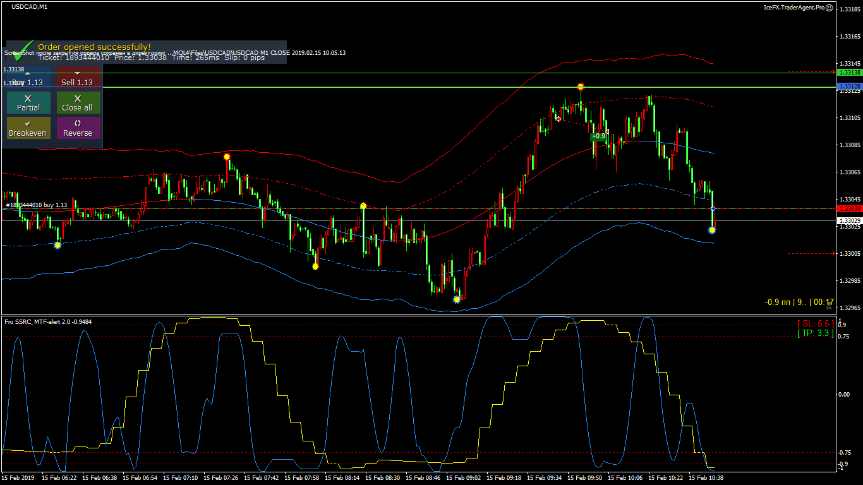Close part of the position with Partial

click(28, 103)
